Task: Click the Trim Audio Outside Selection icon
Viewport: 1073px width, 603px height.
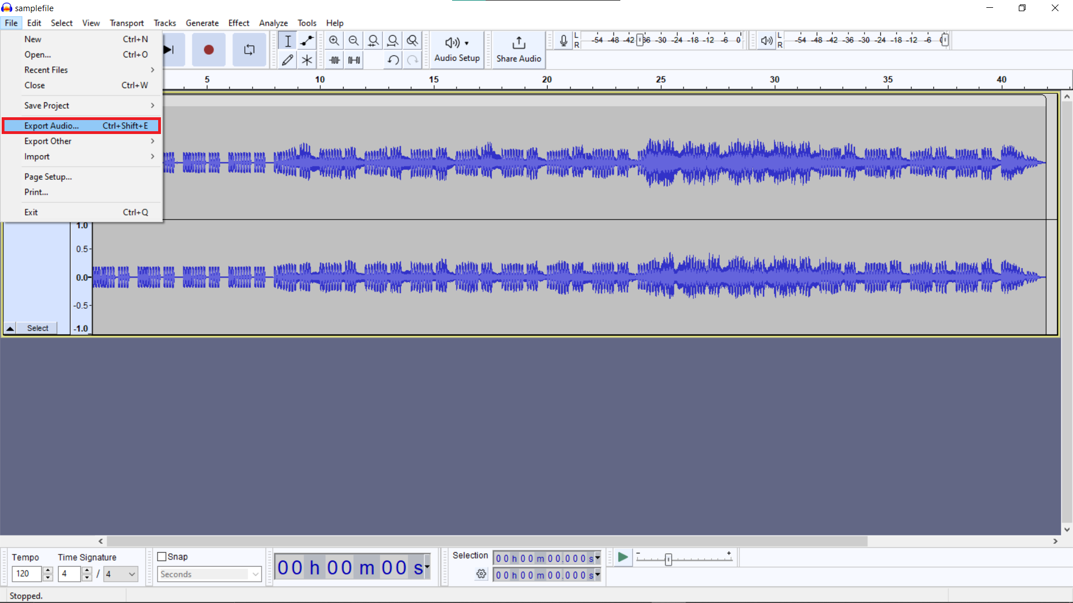Action: [334, 60]
